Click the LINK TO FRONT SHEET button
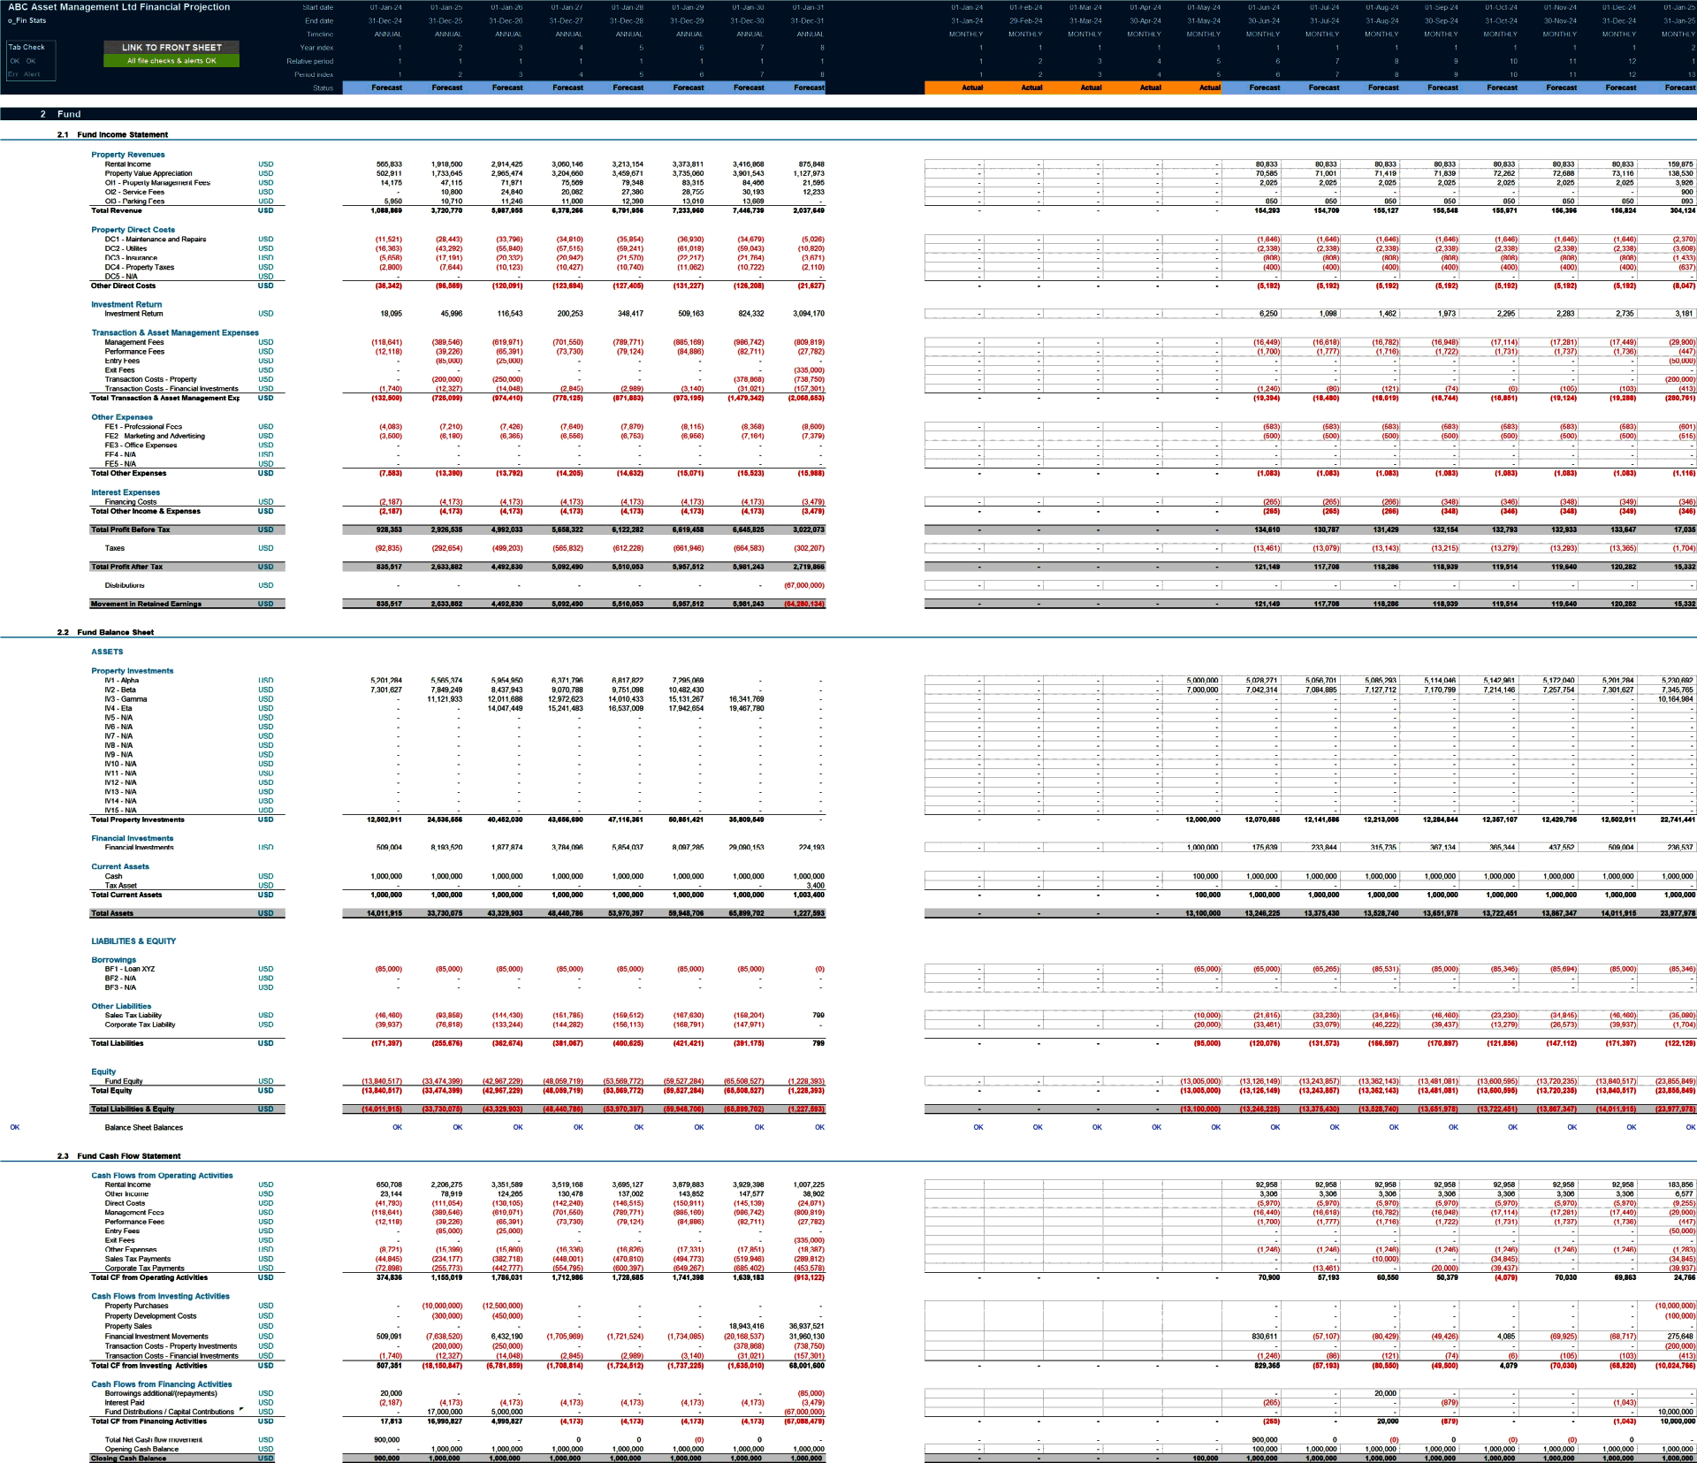 click(x=171, y=48)
